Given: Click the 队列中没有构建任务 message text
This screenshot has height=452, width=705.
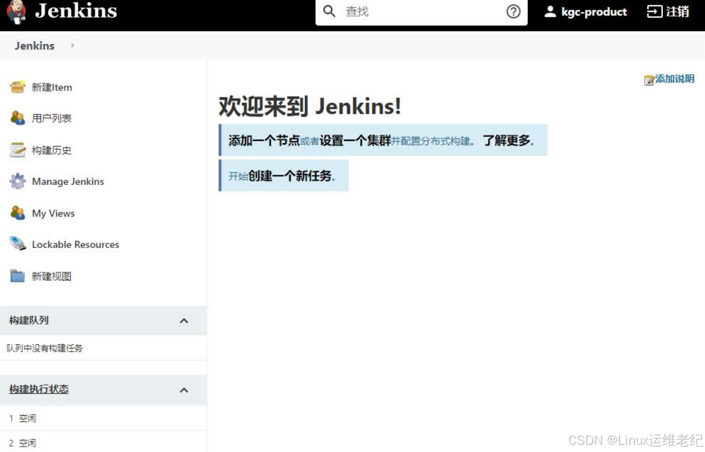Looking at the screenshot, I should (x=45, y=348).
